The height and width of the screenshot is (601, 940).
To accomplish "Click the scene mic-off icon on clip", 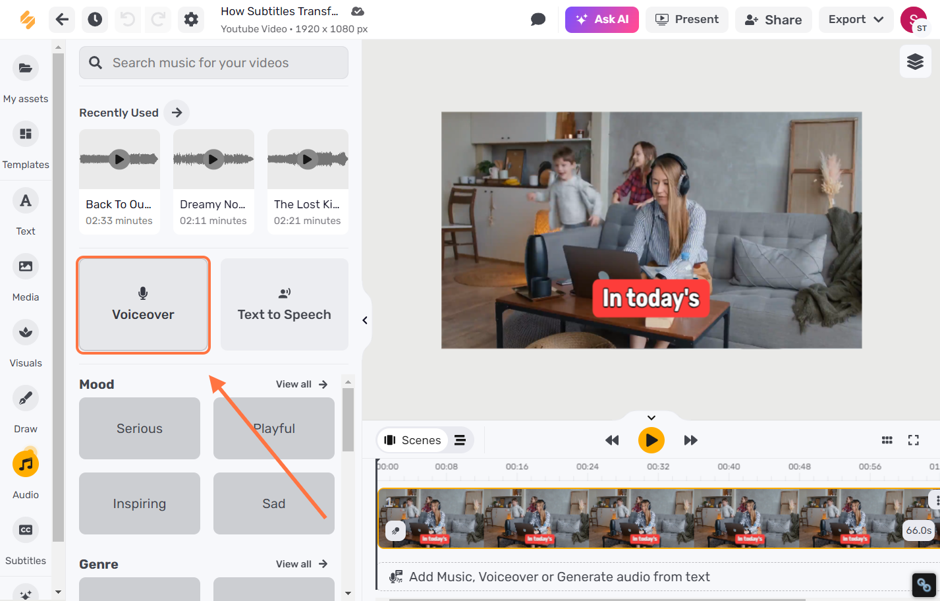I will [395, 530].
